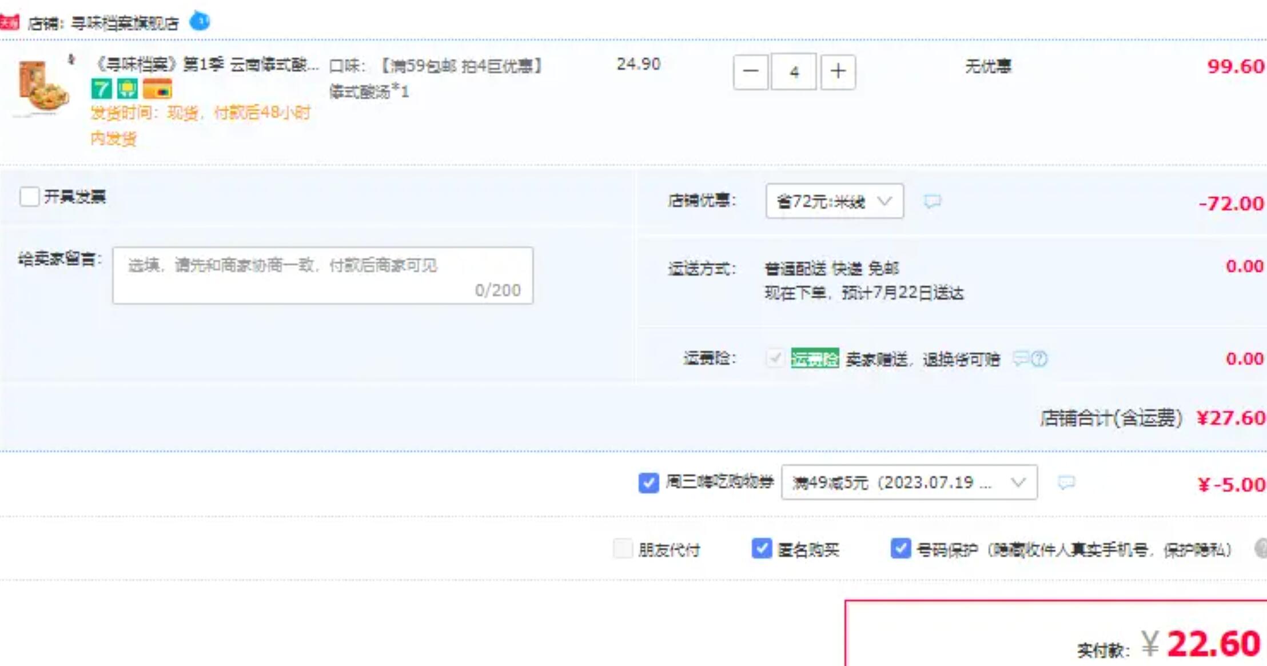
Task: Enable the 朋友代付 checkbox
Action: 623,549
